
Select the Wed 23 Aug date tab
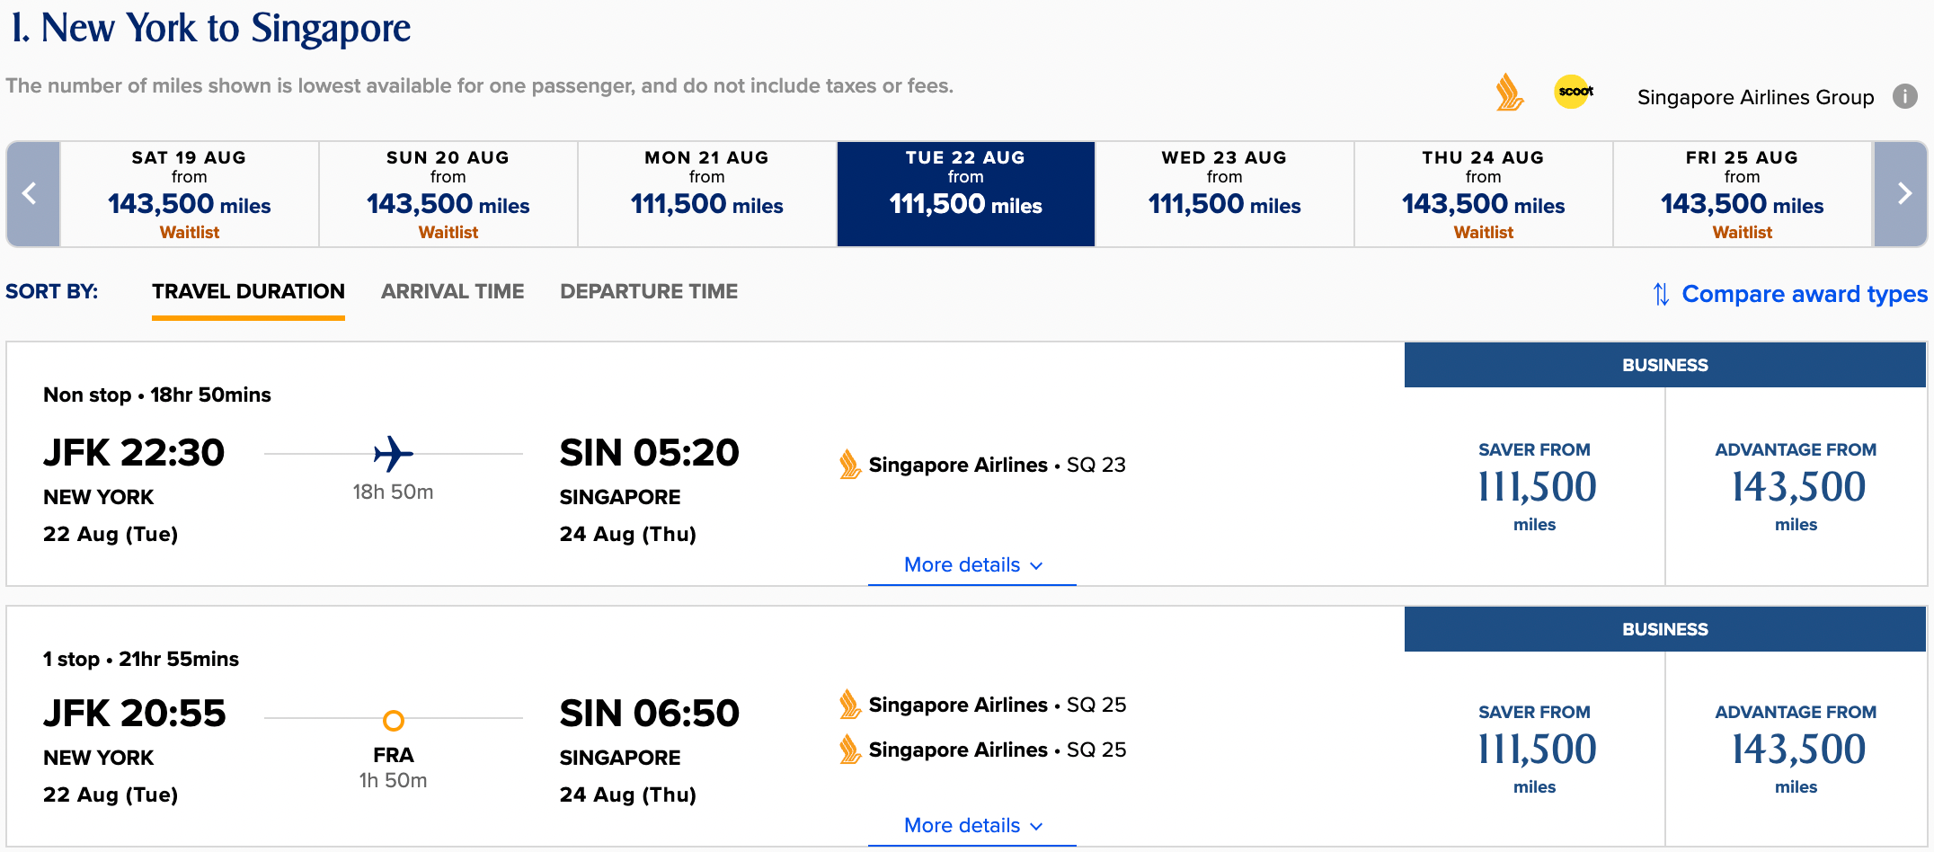[x=1225, y=193]
